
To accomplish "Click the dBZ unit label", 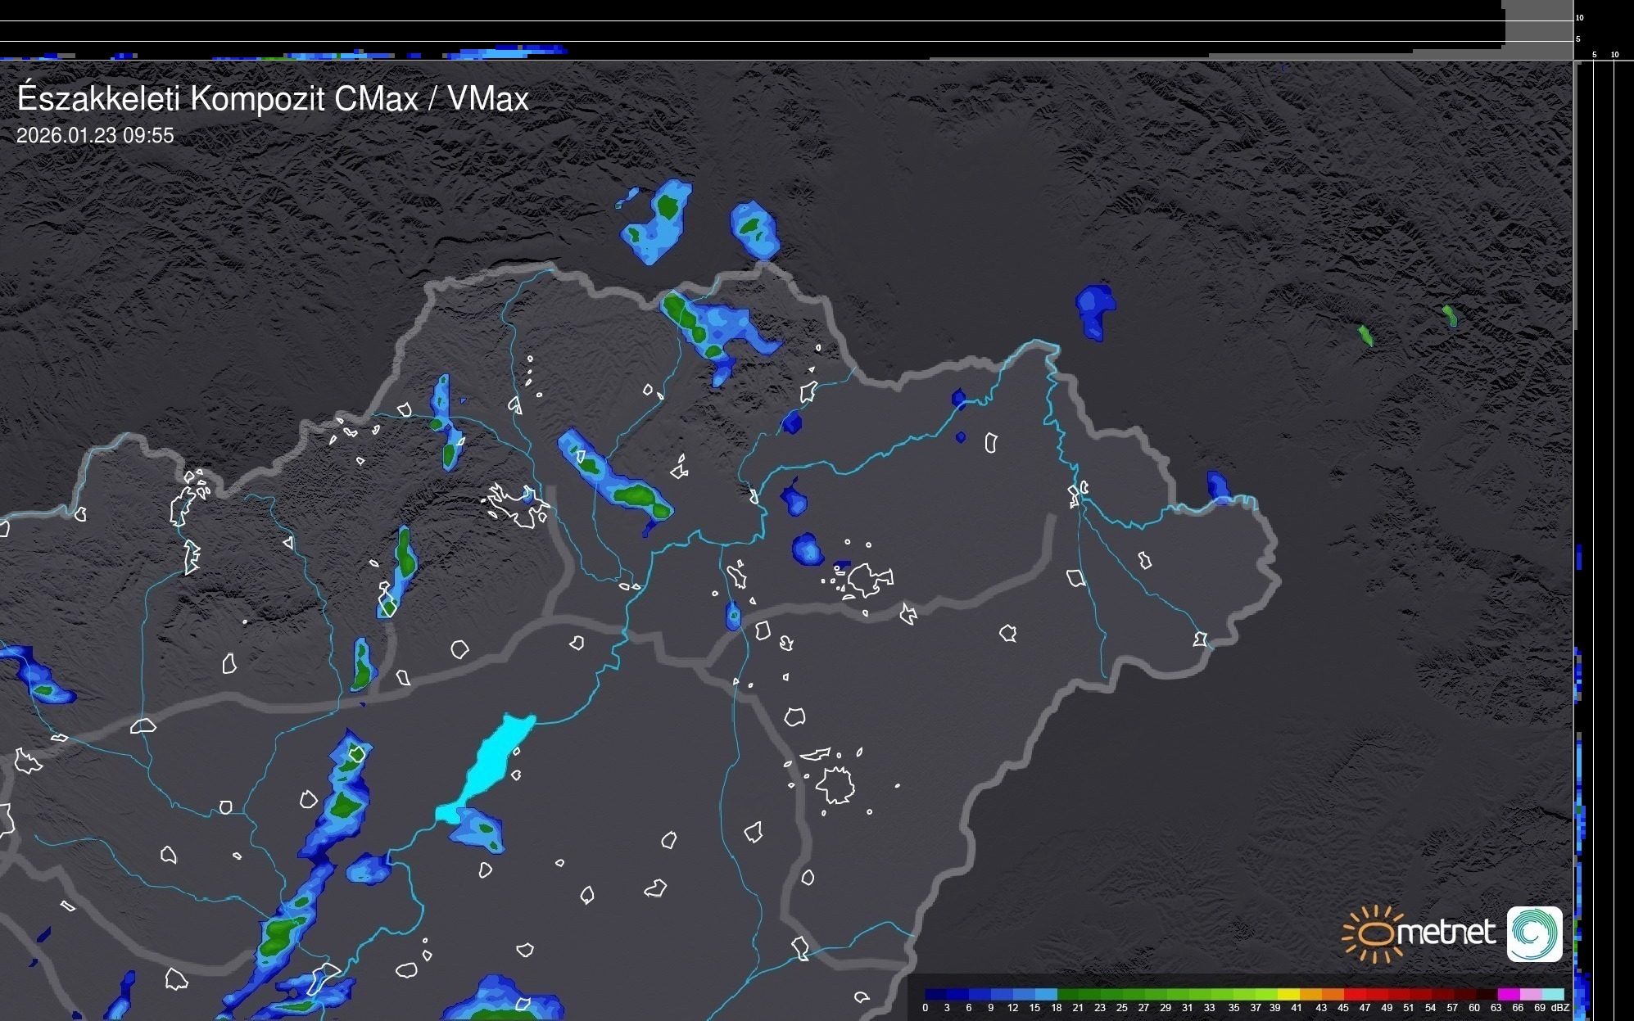I will point(1559,1008).
